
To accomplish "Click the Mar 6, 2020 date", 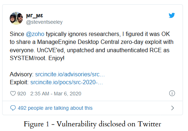I will point(68,94).
